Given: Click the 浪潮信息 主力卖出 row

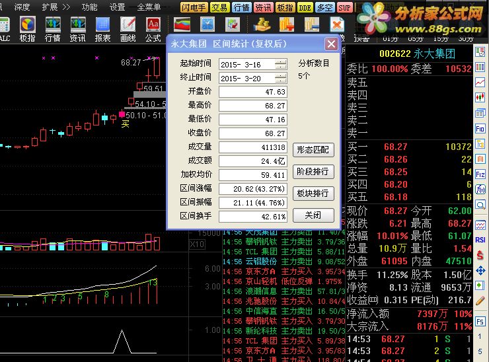Looking at the screenshot, I should click(283, 291).
